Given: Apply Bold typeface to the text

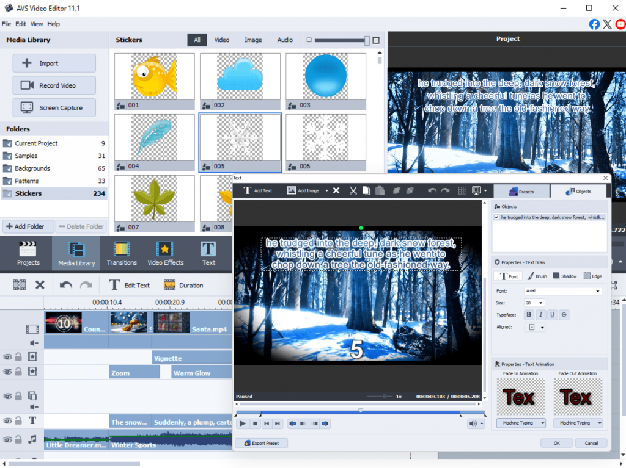Looking at the screenshot, I should coord(529,315).
